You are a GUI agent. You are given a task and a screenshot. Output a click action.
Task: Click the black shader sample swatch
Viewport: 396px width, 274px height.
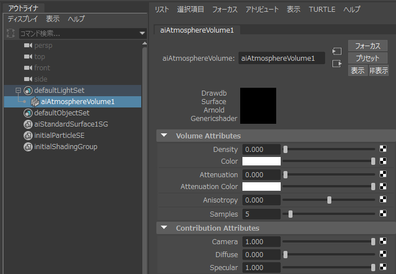(258, 106)
